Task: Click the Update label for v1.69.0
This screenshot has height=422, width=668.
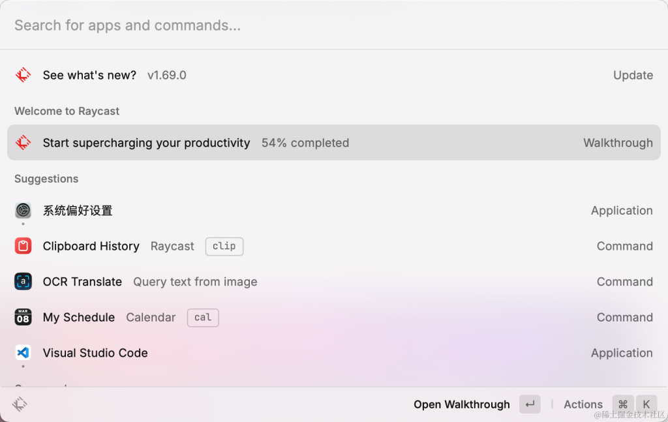Action: click(x=633, y=75)
